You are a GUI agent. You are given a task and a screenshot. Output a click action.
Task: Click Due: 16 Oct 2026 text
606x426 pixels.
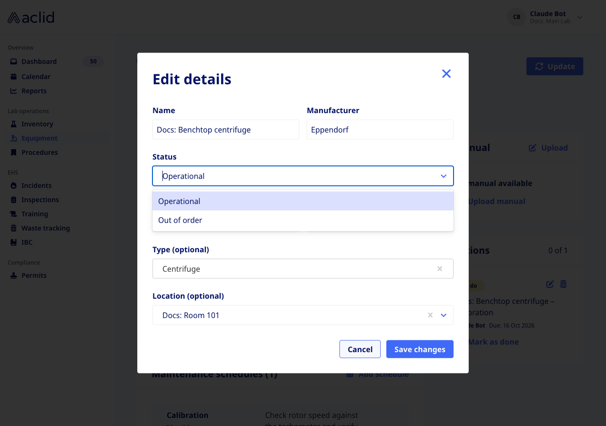coord(512,326)
